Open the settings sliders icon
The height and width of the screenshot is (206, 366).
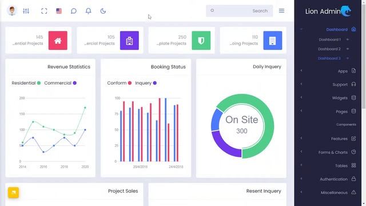click(26, 11)
